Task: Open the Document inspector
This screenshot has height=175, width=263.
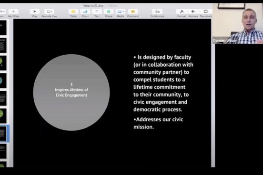Action: point(206,11)
